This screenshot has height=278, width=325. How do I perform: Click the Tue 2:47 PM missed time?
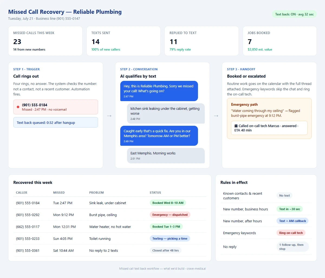[x=63, y=203]
